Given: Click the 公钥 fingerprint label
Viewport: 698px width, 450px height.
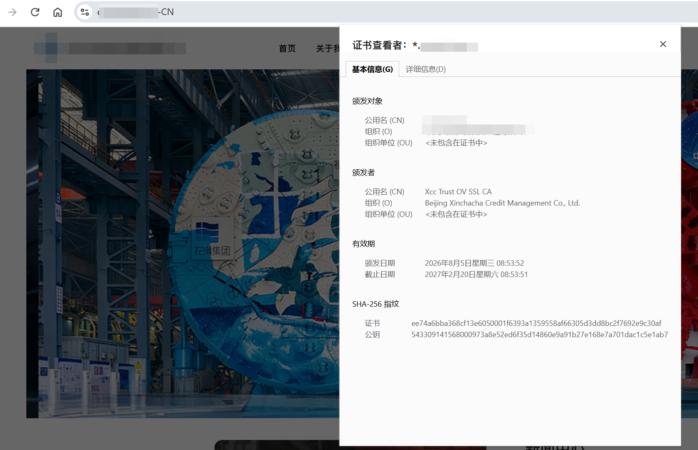Looking at the screenshot, I should tap(372, 335).
